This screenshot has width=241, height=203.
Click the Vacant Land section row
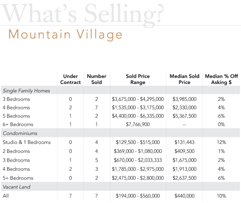(17, 187)
